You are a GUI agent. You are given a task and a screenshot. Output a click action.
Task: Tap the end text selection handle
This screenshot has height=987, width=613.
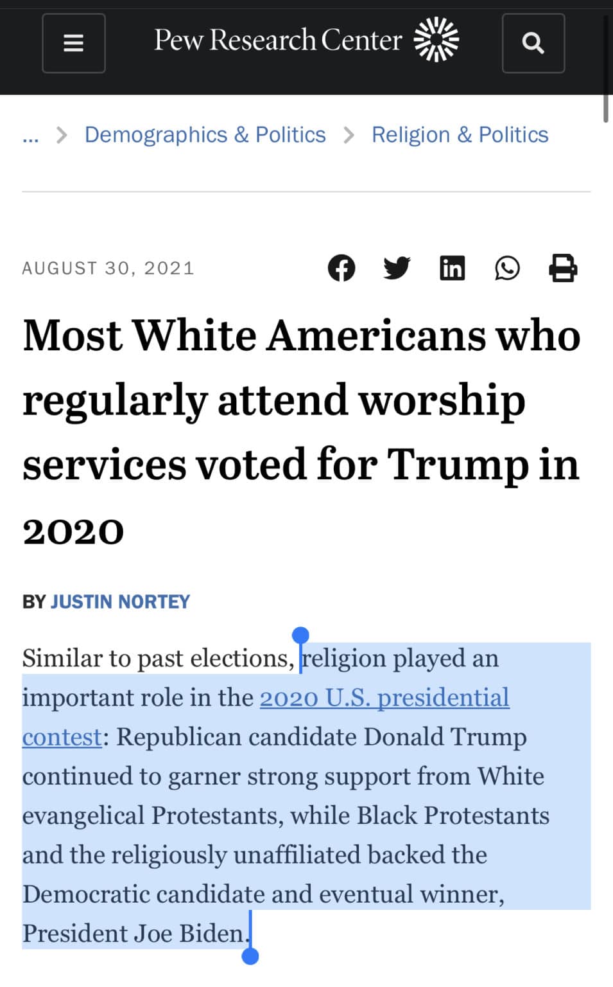point(250,956)
